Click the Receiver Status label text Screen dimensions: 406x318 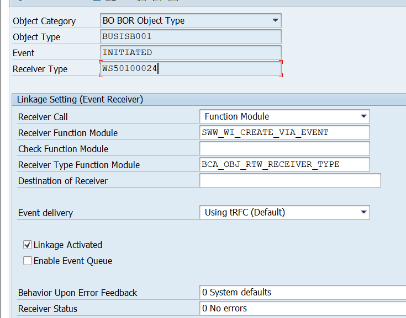48,309
